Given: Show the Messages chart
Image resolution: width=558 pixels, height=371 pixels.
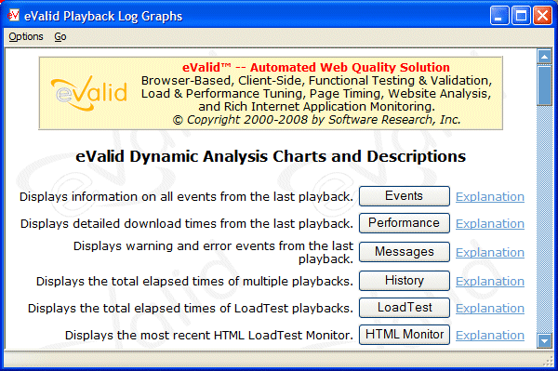Looking at the screenshot, I should pos(405,252).
